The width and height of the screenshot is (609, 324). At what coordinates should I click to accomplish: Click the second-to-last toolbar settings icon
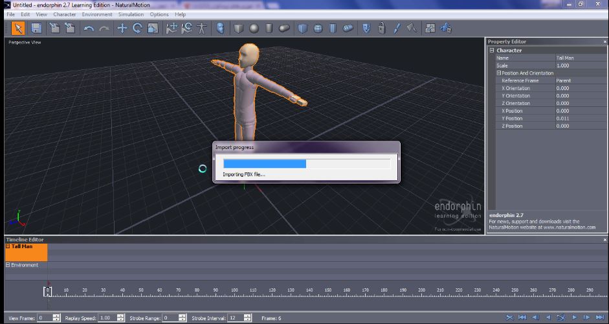[x=430, y=29]
